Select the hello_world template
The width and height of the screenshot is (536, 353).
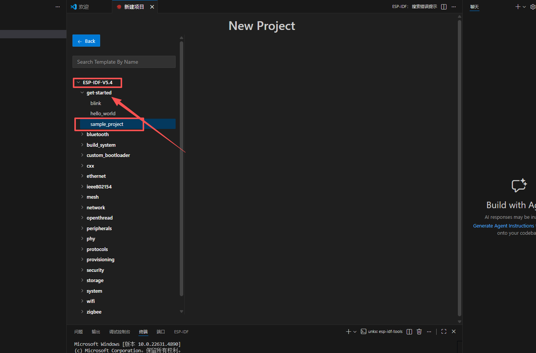103,113
